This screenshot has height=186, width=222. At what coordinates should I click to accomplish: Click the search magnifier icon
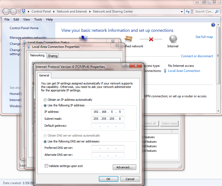(x=217, y=11)
